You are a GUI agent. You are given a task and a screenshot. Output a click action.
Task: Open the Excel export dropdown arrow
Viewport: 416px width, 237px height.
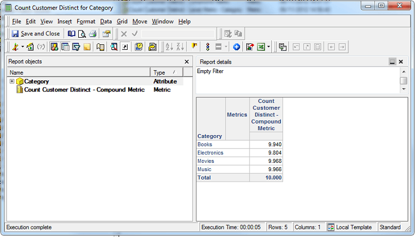click(268, 47)
